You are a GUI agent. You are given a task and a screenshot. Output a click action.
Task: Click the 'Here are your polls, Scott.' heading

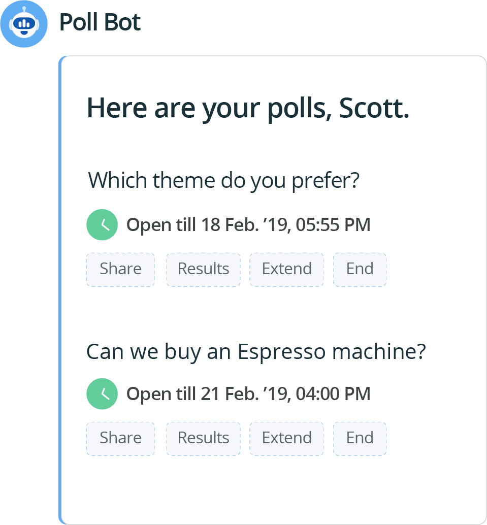pyautogui.click(x=248, y=108)
